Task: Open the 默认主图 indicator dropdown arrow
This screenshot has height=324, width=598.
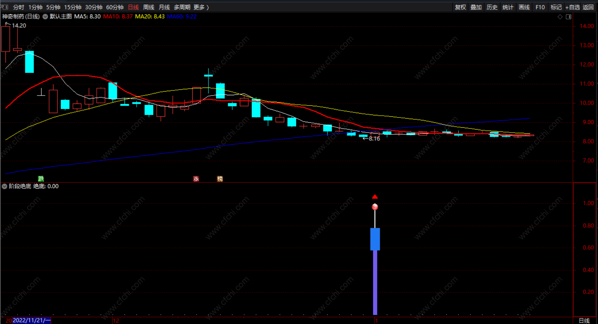Action: tap(45, 16)
